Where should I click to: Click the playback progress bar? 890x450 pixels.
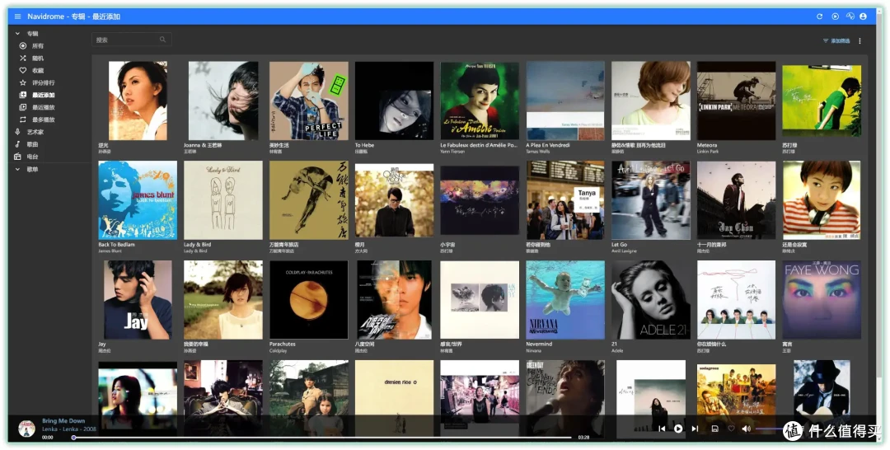coord(322,438)
